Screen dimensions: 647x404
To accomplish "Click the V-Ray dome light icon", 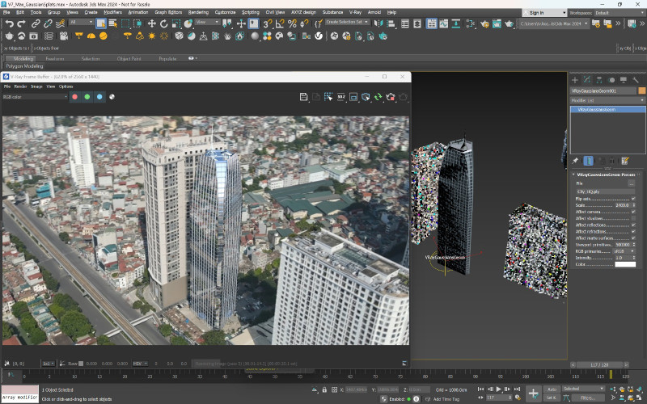I will point(91,36).
